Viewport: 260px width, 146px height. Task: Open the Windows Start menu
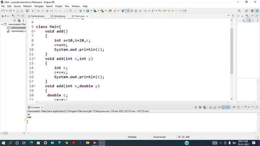coord(3,143)
